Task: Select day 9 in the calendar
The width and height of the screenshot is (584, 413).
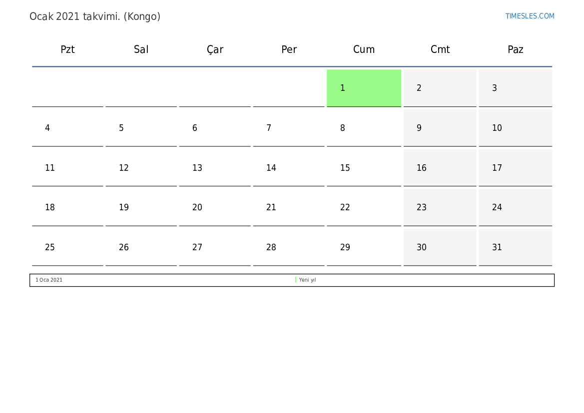Action: coord(440,128)
